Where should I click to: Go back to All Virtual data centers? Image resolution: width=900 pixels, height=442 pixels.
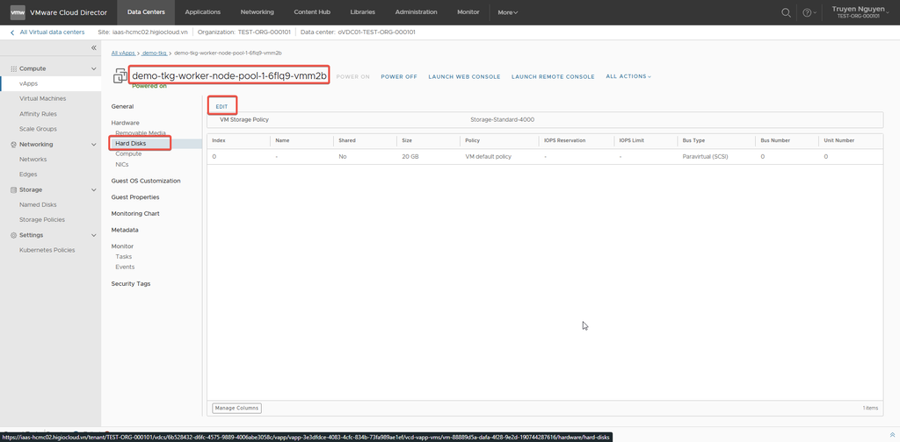[51, 32]
